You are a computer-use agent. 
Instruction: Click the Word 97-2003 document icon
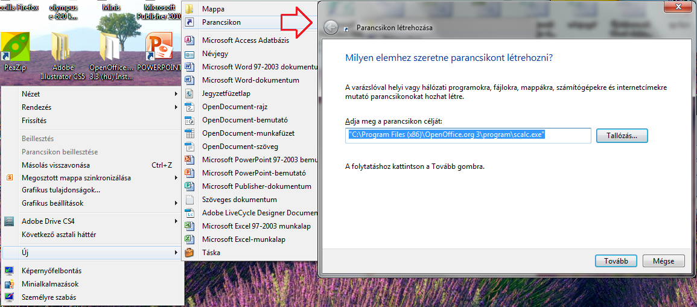(x=190, y=66)
